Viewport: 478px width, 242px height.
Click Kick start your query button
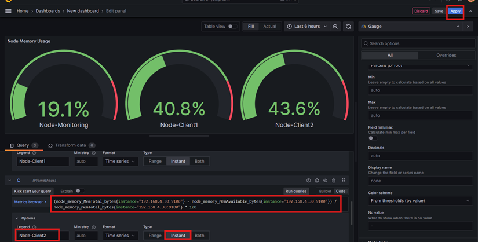(x=32, y=191)
